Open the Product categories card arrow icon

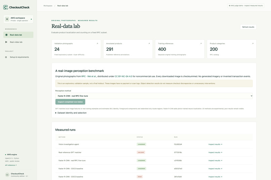[x=253, y=43]
